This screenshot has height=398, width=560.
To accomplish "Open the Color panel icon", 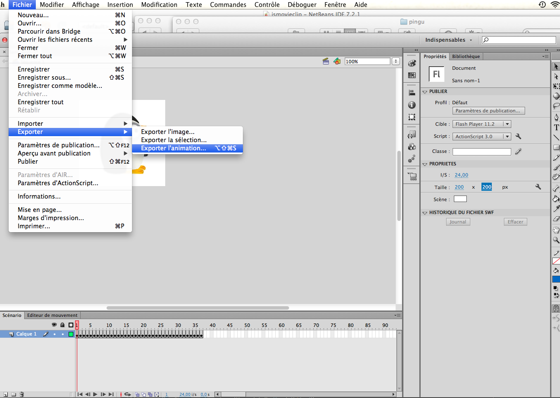I will [412, 63].
